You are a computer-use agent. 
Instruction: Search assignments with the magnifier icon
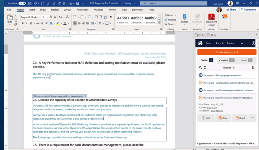pyautogui.click(x=200, y=68)
